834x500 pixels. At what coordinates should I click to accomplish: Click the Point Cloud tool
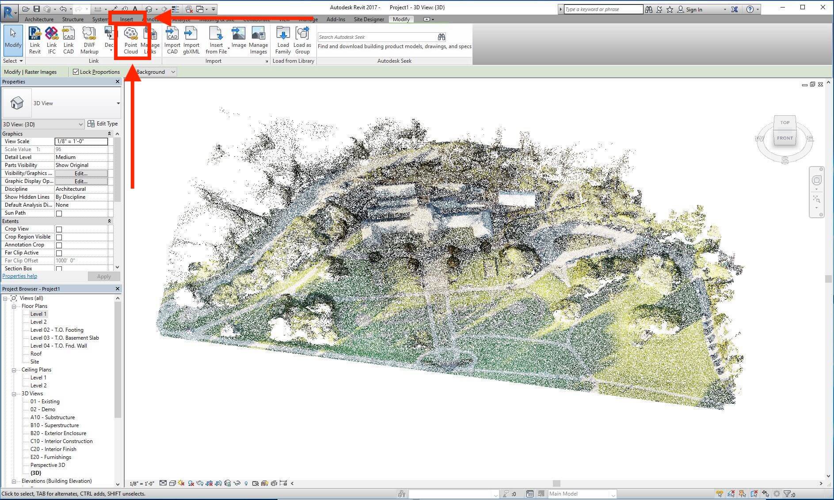click(x=131, y=40)
